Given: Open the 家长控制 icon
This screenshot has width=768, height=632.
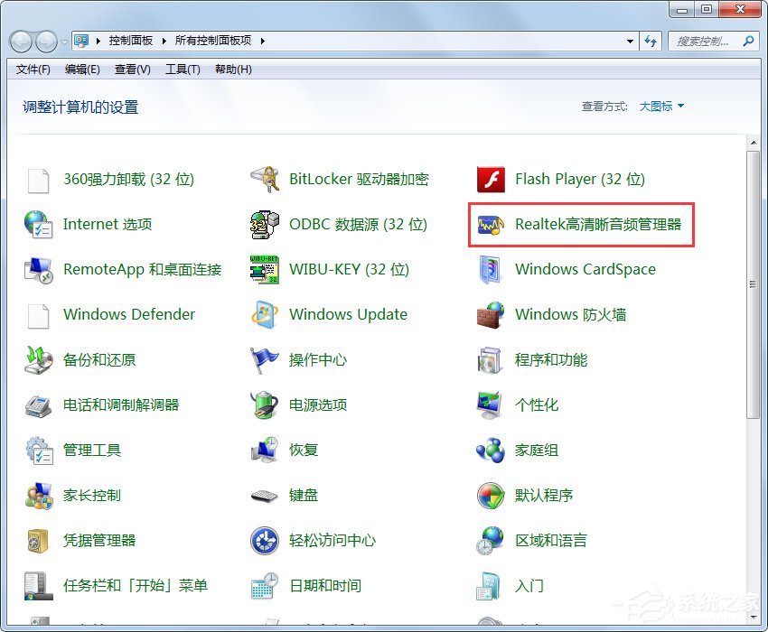Looking at the screenshot, I should (x=38, y=496).
